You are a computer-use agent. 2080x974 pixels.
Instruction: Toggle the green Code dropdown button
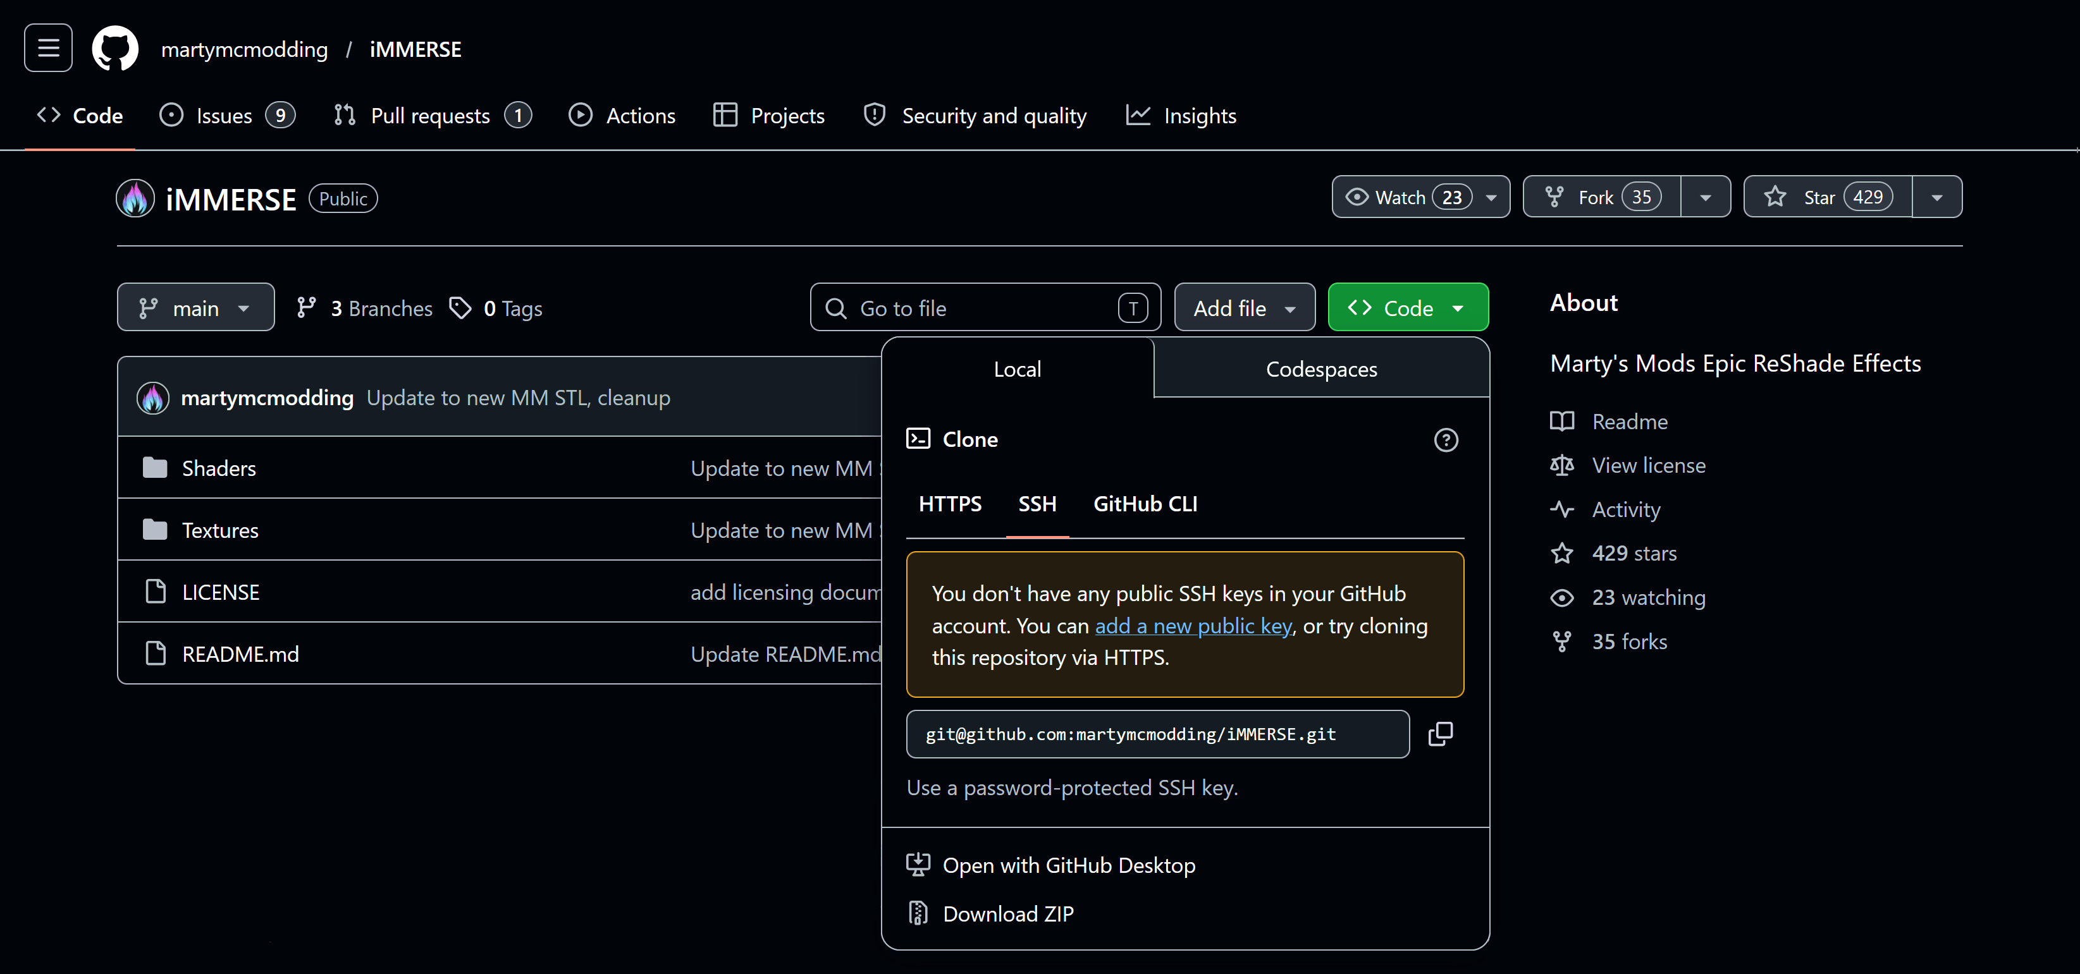click(1408, 307)
